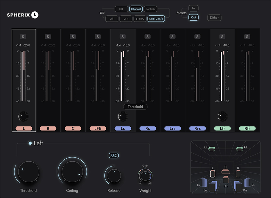
Task: Select the Rs channel label
Action: [148, 128]
